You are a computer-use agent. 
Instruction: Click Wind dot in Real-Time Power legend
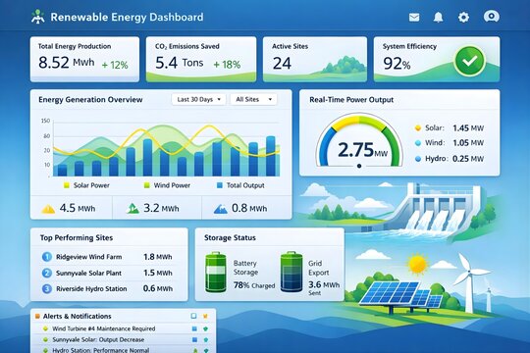pyautogui.click(x=418, y=143)
